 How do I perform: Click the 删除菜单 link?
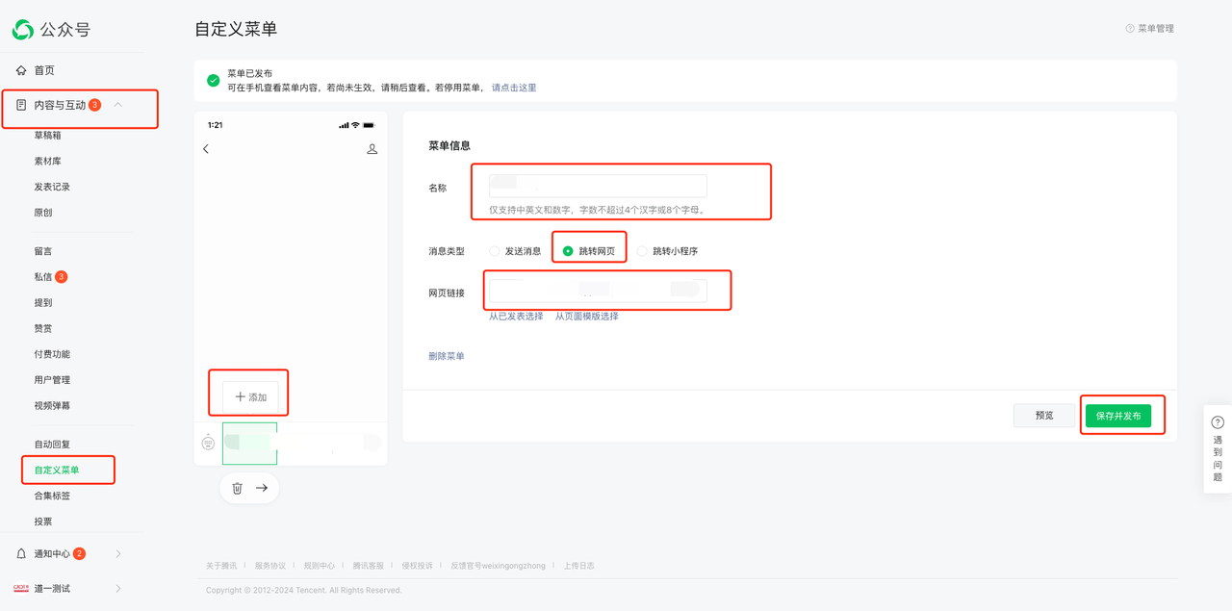(x=447, y=356)
